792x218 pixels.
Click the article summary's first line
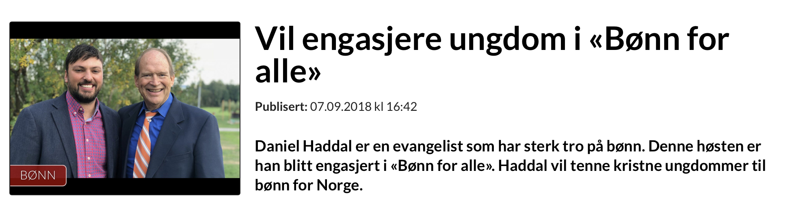click(508, 147)
